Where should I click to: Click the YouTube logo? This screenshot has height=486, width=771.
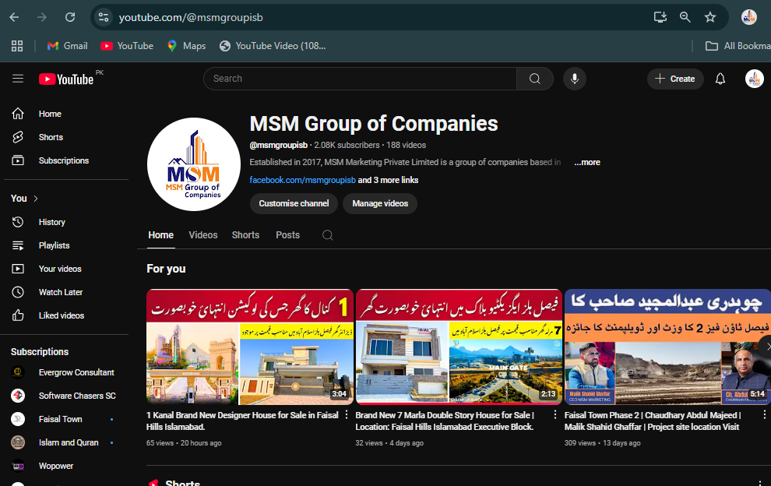tap(67, 79)
